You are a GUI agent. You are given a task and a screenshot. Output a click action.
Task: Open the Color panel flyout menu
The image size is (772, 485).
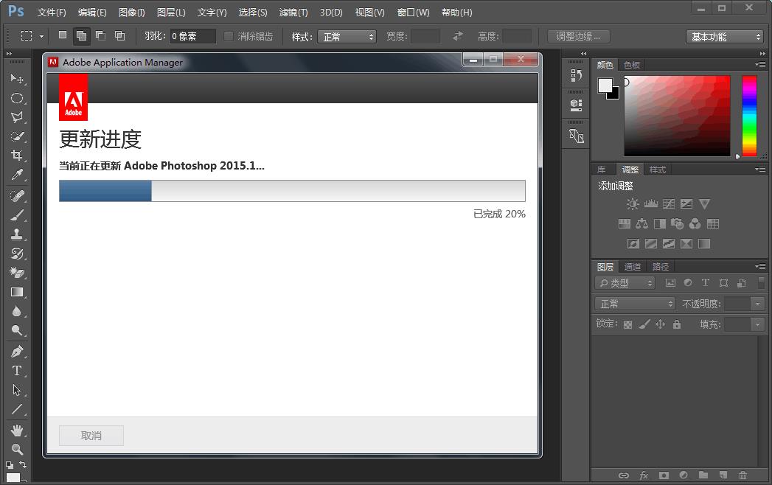coord(760,65)
